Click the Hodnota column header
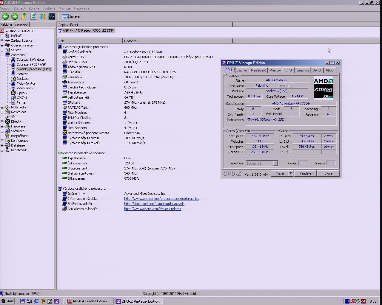This screenshot has width=382, height=305. (178, 41)
